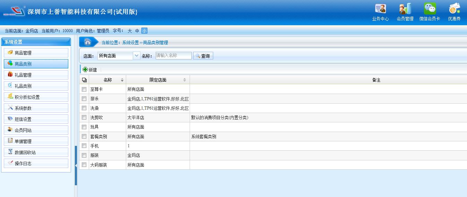This screenshot has height=197, width=467.
Task: Expand the 店面 store dropdown
Action: (137, 56)
